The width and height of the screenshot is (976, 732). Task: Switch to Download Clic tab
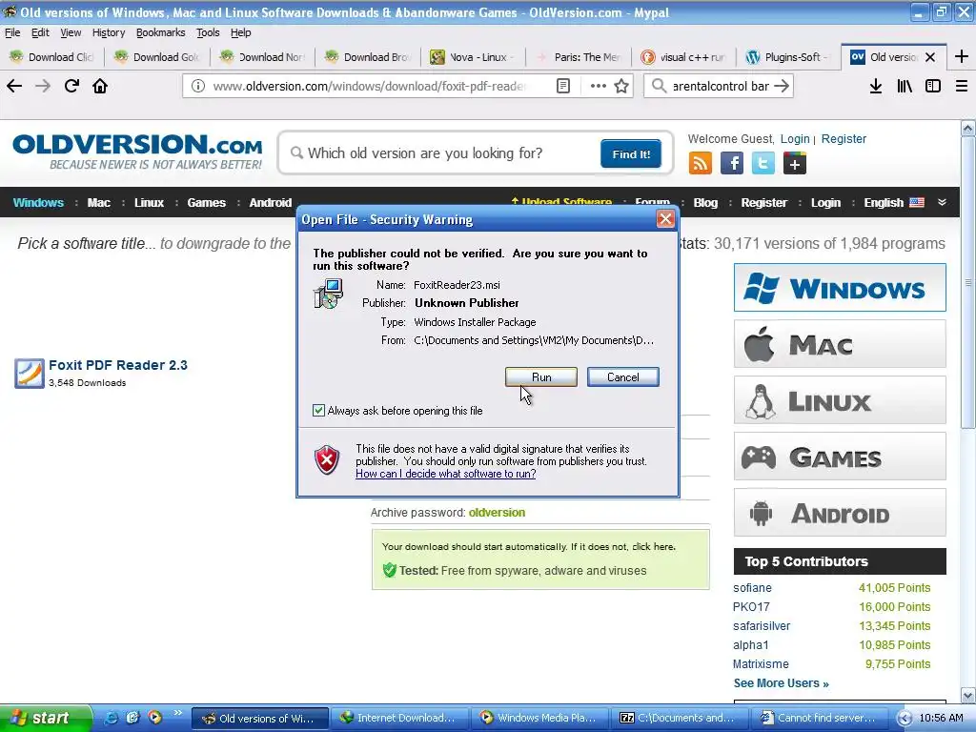[52, 57]
